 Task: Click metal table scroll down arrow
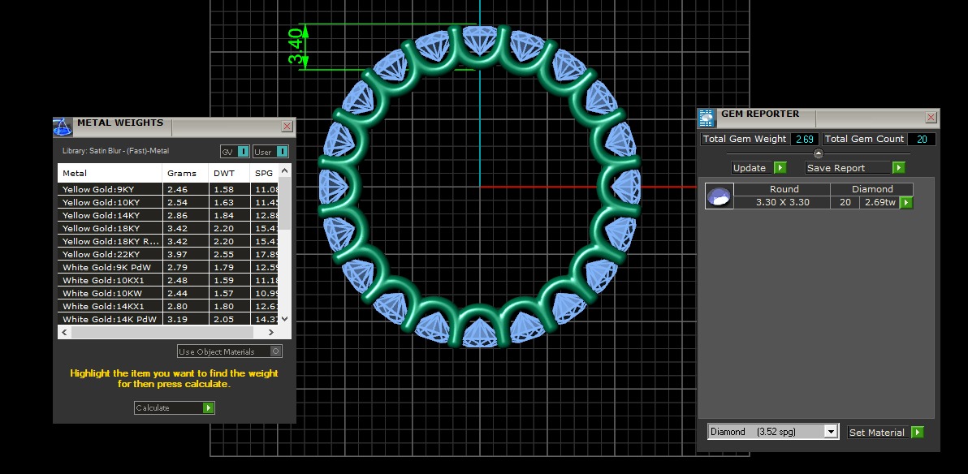pos(284,318)
